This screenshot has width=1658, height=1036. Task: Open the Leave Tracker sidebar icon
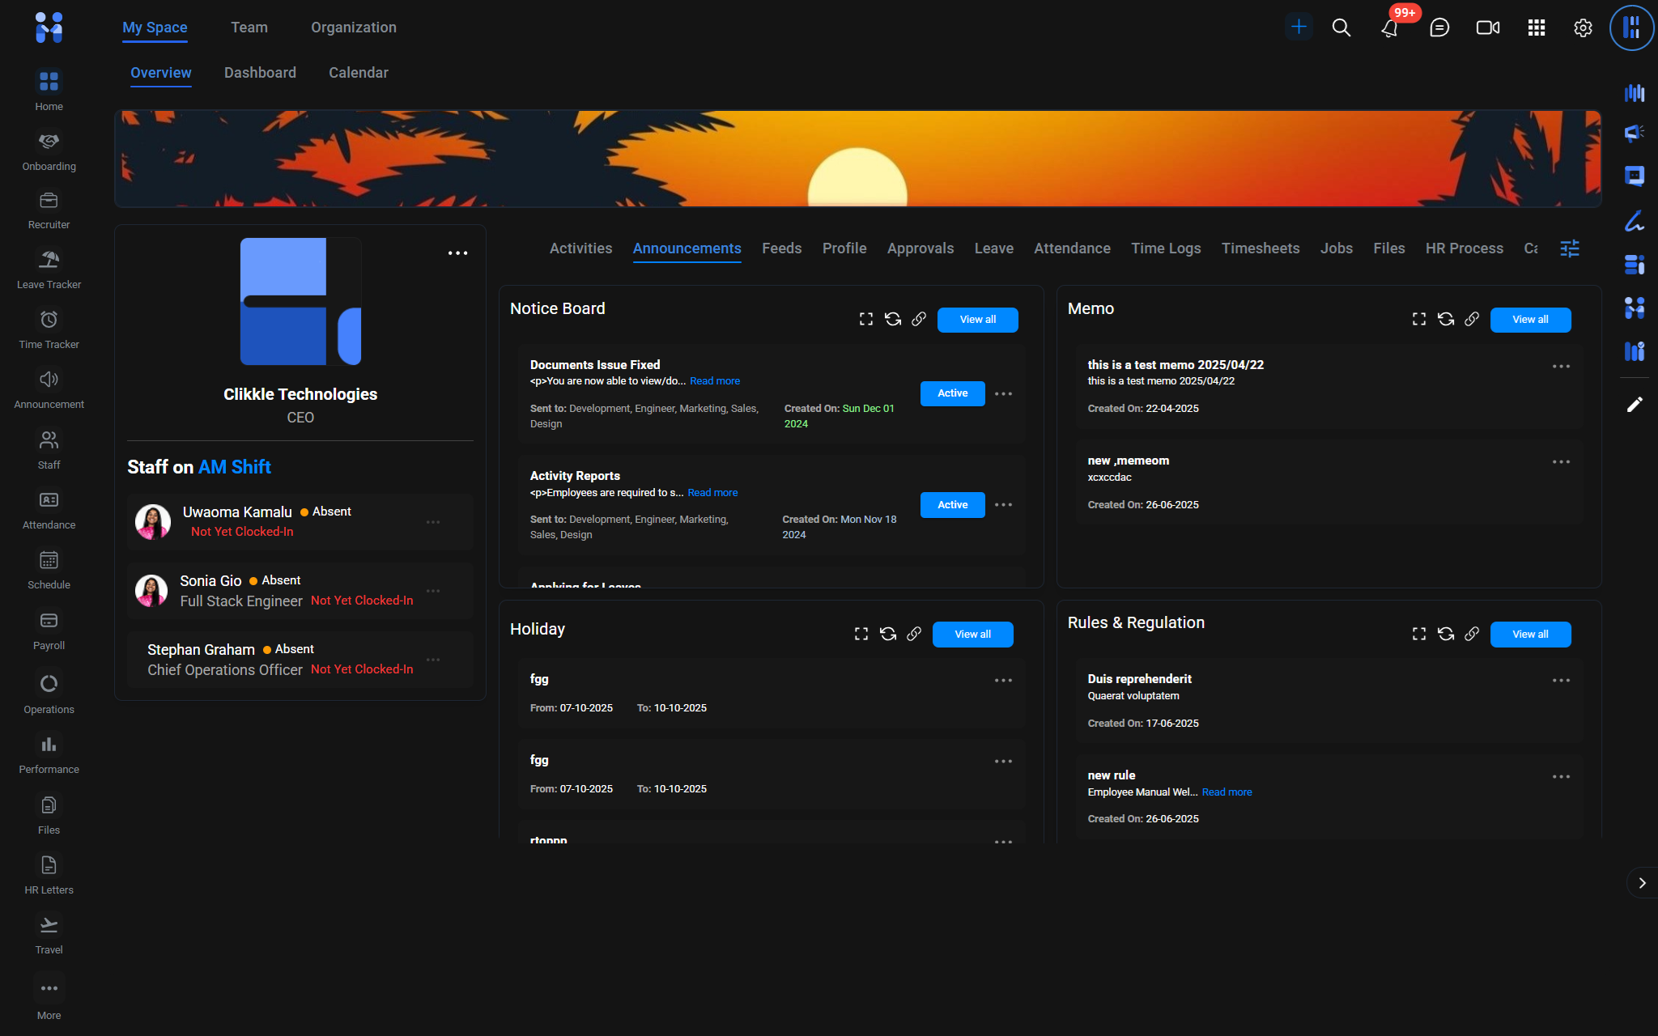49,260
